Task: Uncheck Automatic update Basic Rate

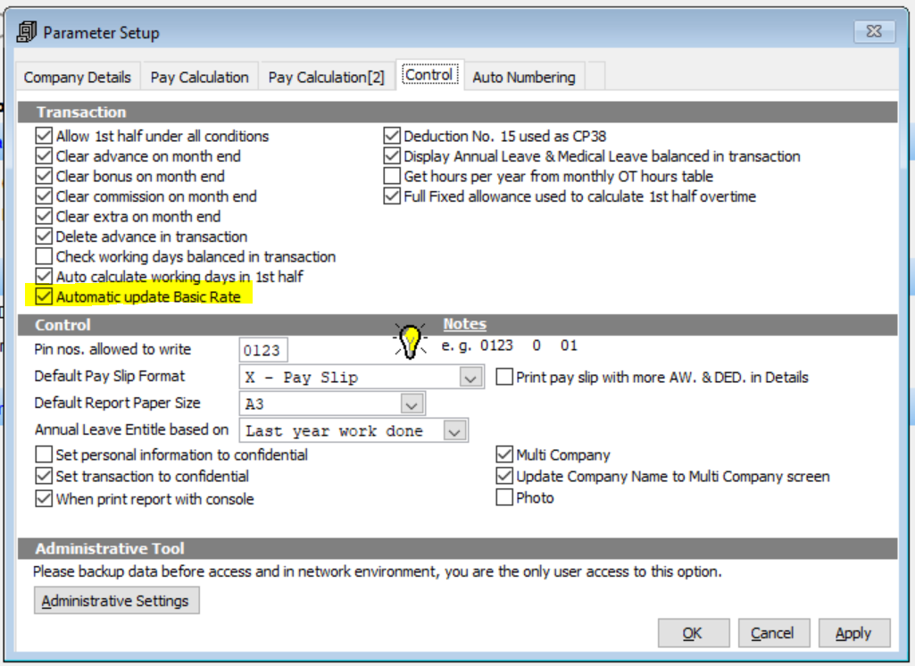Action: pyautogui.click(x=43, y=296)
